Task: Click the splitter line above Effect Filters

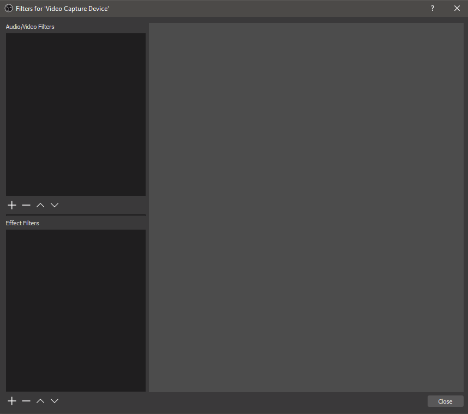Action: [x=75, y=215]
